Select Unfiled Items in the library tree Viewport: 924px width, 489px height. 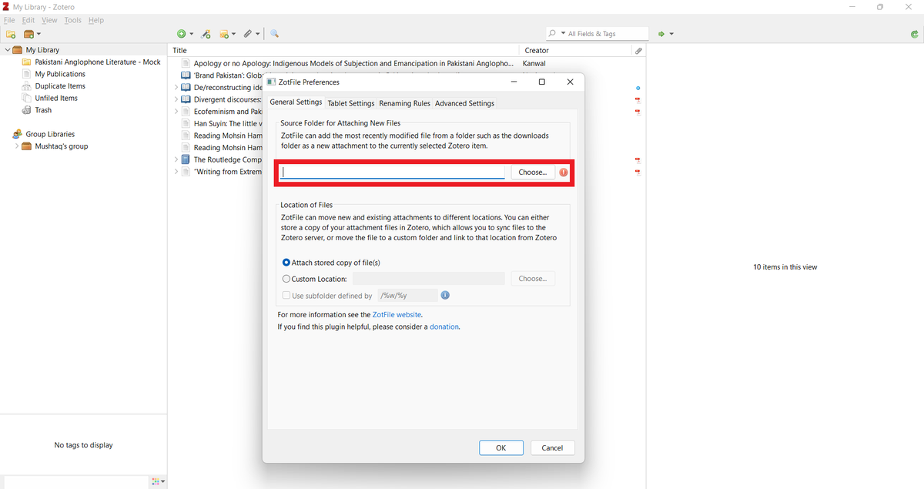(x=56, y=98)
